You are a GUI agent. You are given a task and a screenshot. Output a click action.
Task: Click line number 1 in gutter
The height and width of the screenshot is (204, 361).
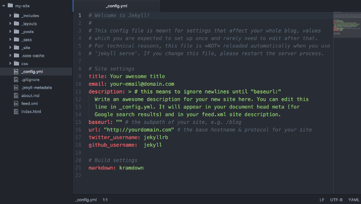coord(79,15)
